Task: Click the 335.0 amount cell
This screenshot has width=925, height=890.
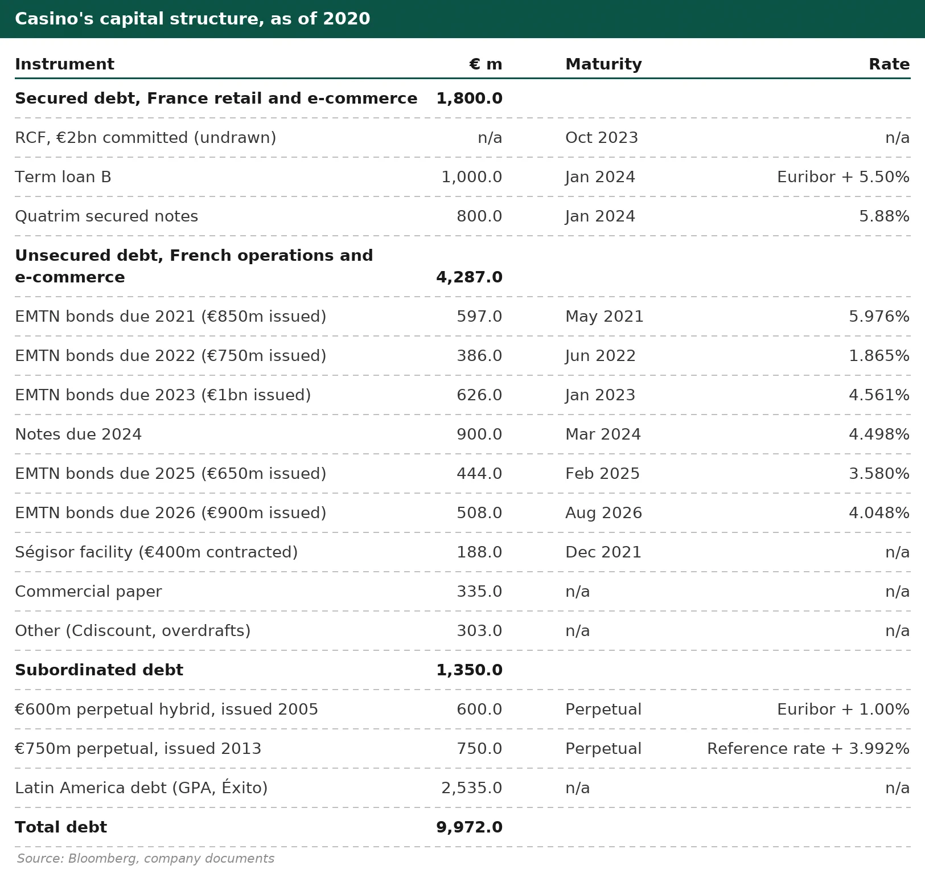Action: [479, 592]
